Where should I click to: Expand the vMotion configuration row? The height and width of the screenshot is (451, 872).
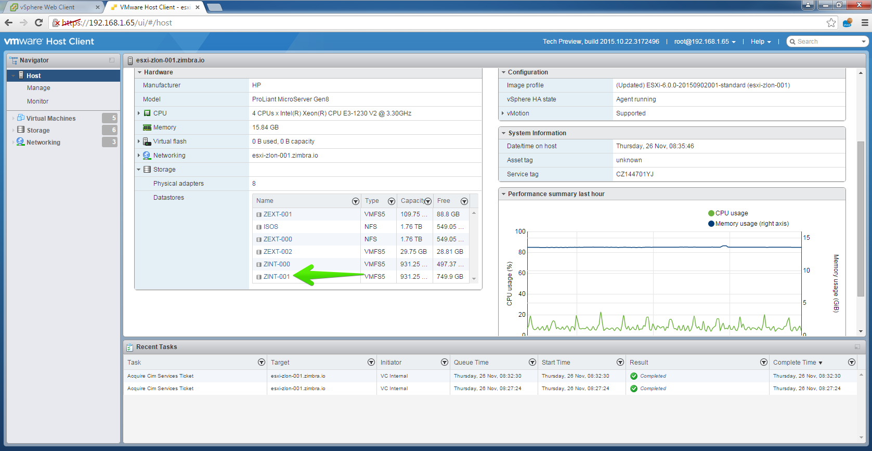(503, 113)
